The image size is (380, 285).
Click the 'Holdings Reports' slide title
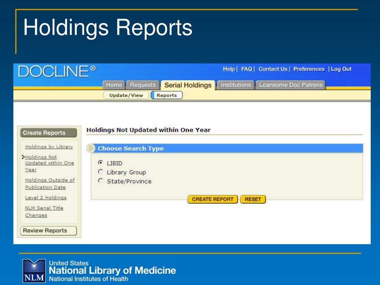click(x=108, y=28)
